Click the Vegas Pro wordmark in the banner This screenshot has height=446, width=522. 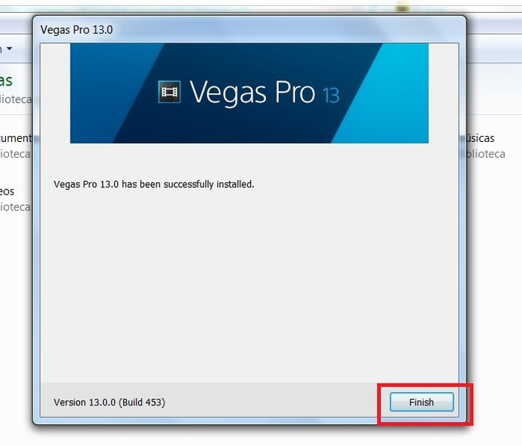(x=252, y=92)
